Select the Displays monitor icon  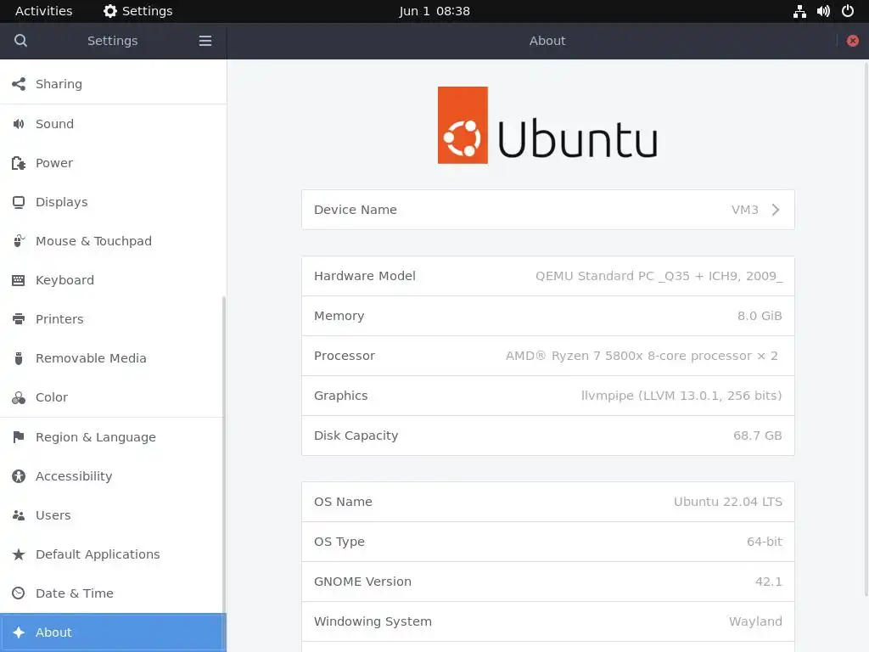coord(19,202)
